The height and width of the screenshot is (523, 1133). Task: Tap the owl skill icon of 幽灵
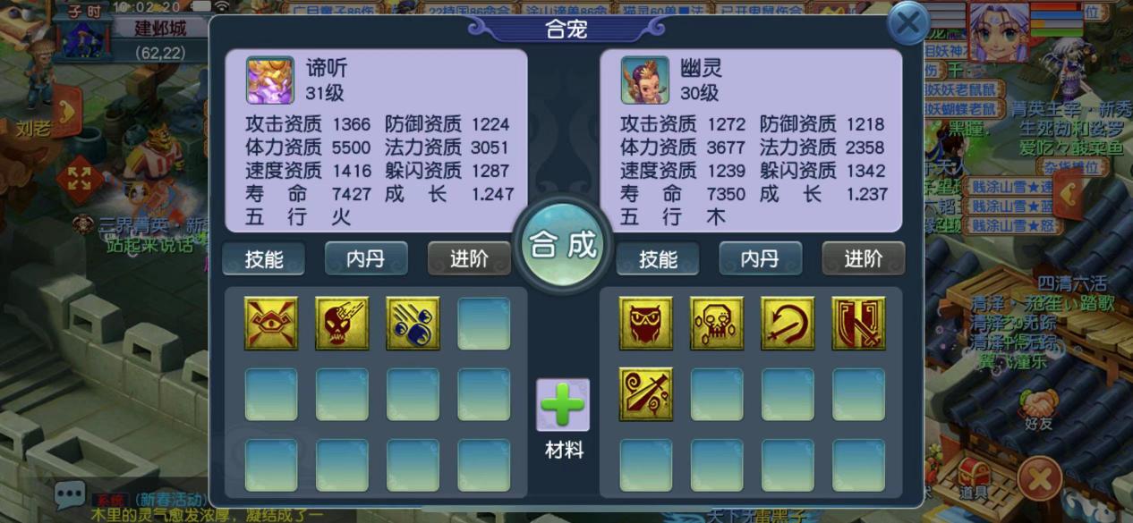tap(646, 324)
